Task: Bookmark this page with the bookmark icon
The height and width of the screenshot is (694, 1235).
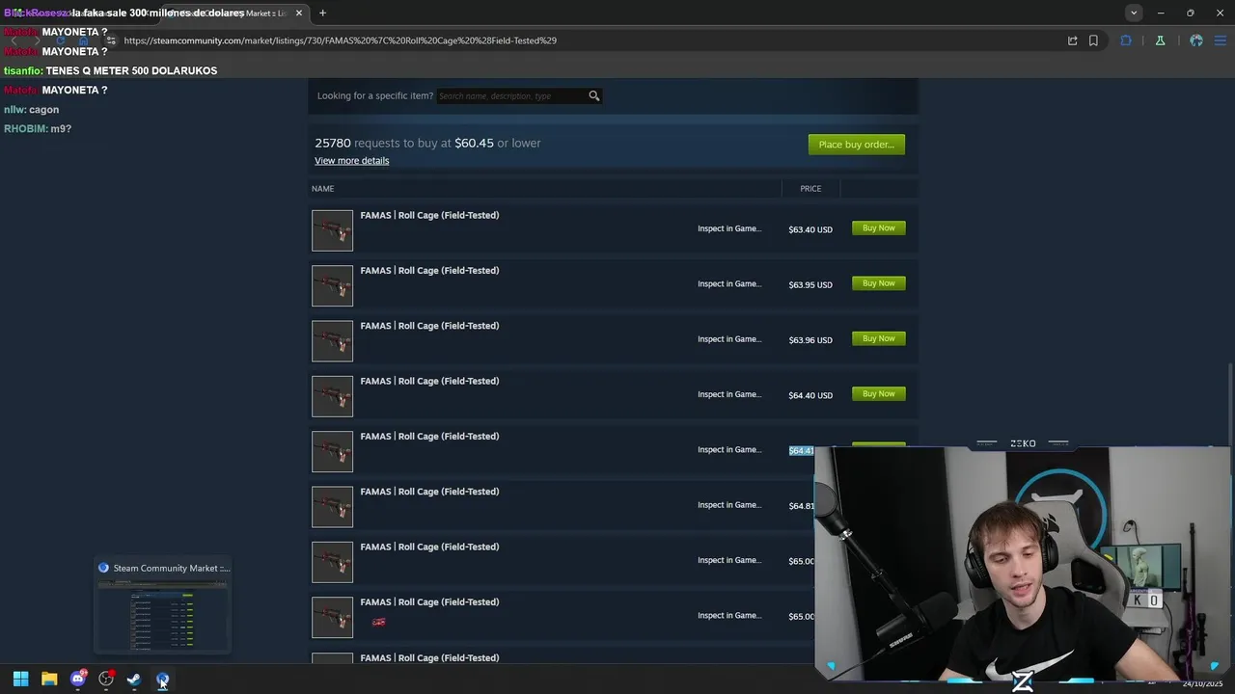Action: click(x=1093, y=40)
